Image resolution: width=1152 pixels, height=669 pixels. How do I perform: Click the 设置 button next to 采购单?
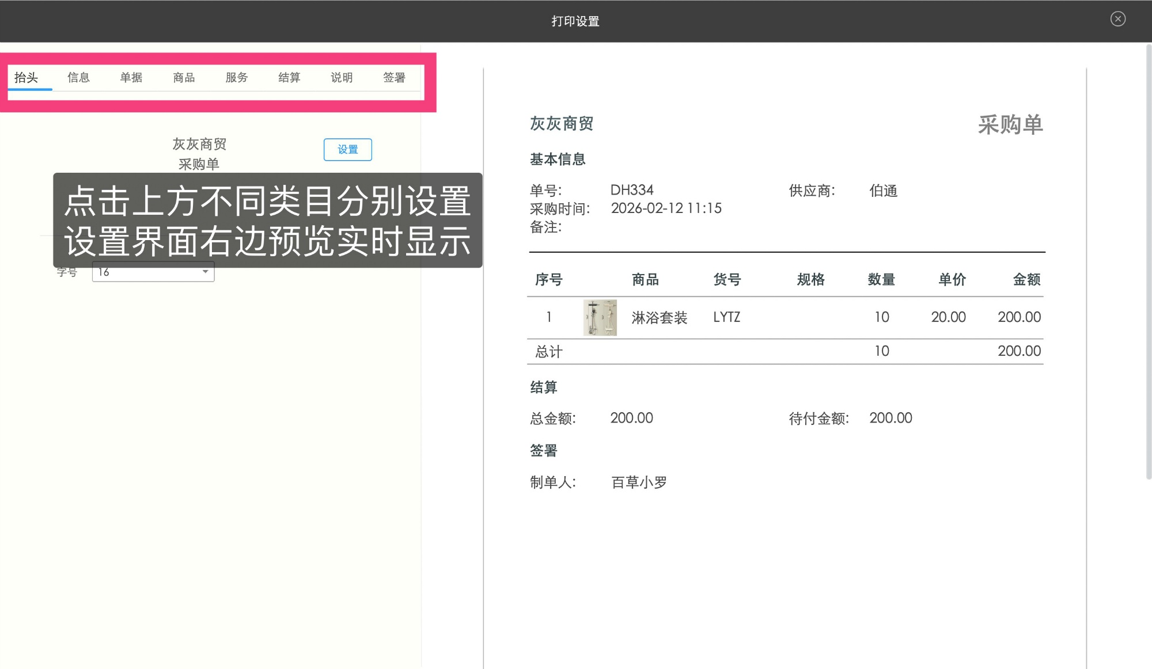click(348, 149)
